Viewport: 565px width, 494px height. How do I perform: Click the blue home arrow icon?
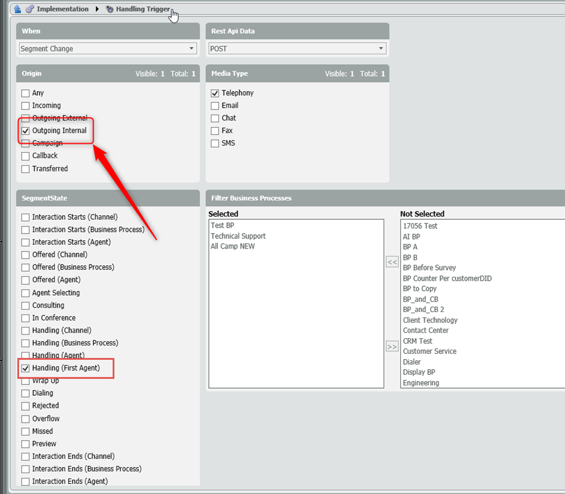pyautogui.click(x=17, y=9)
